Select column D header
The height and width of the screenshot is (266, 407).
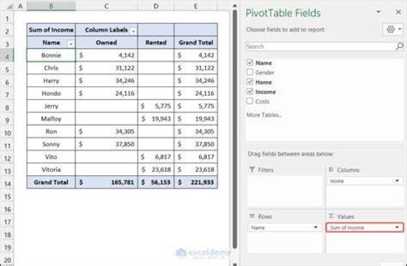click(x=156, y=6)
